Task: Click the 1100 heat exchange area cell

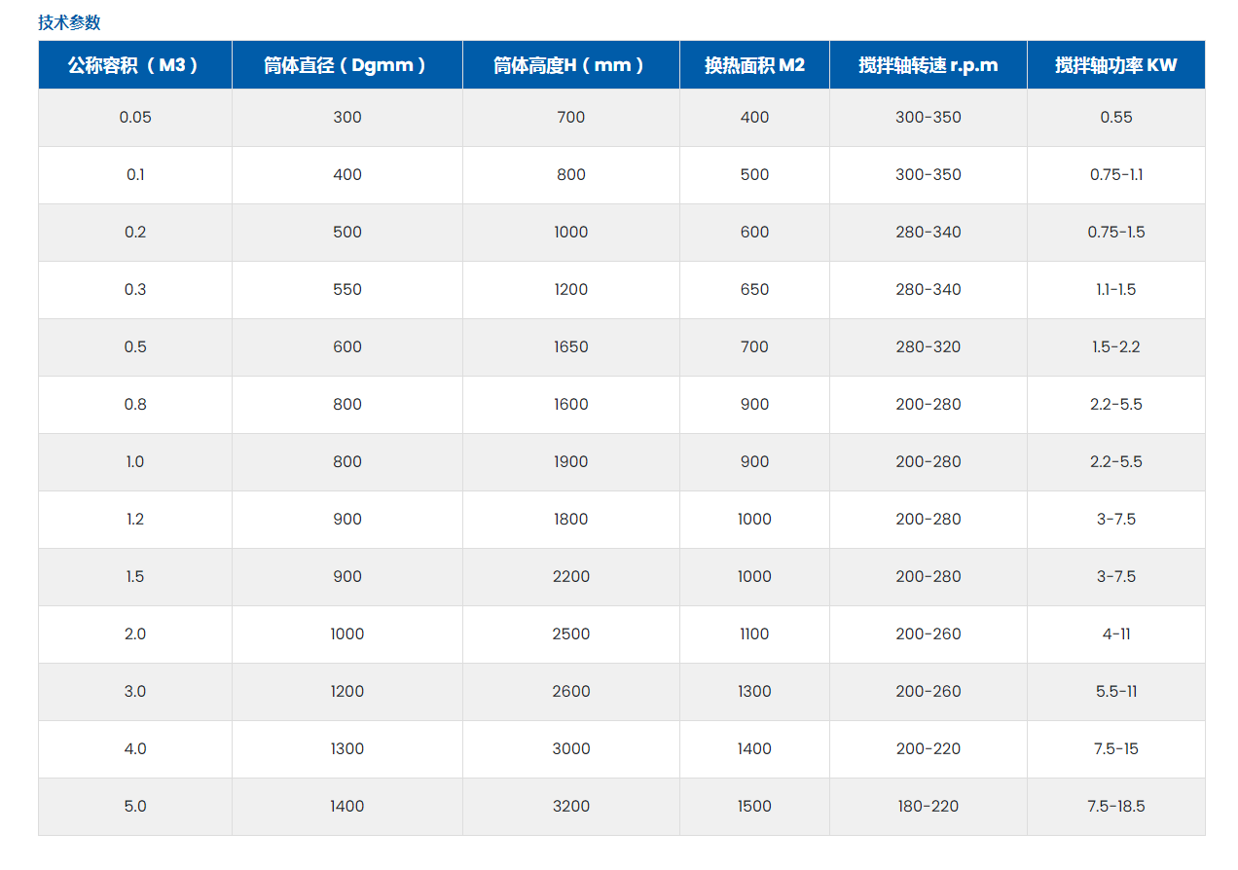Action: (754, 634)
